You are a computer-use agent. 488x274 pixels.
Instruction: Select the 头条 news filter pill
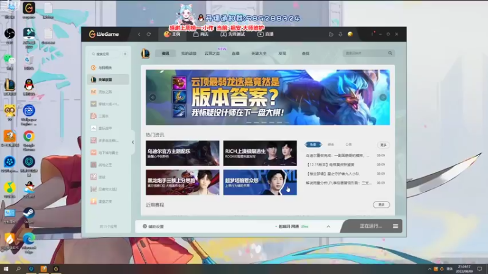[313, 144]
